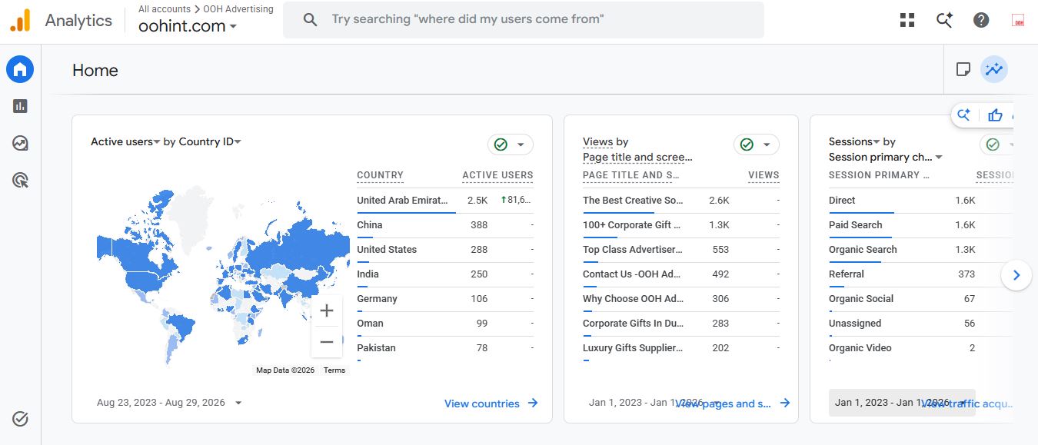The image size is (1038, 445).
Task: Open the Aug 23, 2023 date range dropdown
Action: [169, 403]
